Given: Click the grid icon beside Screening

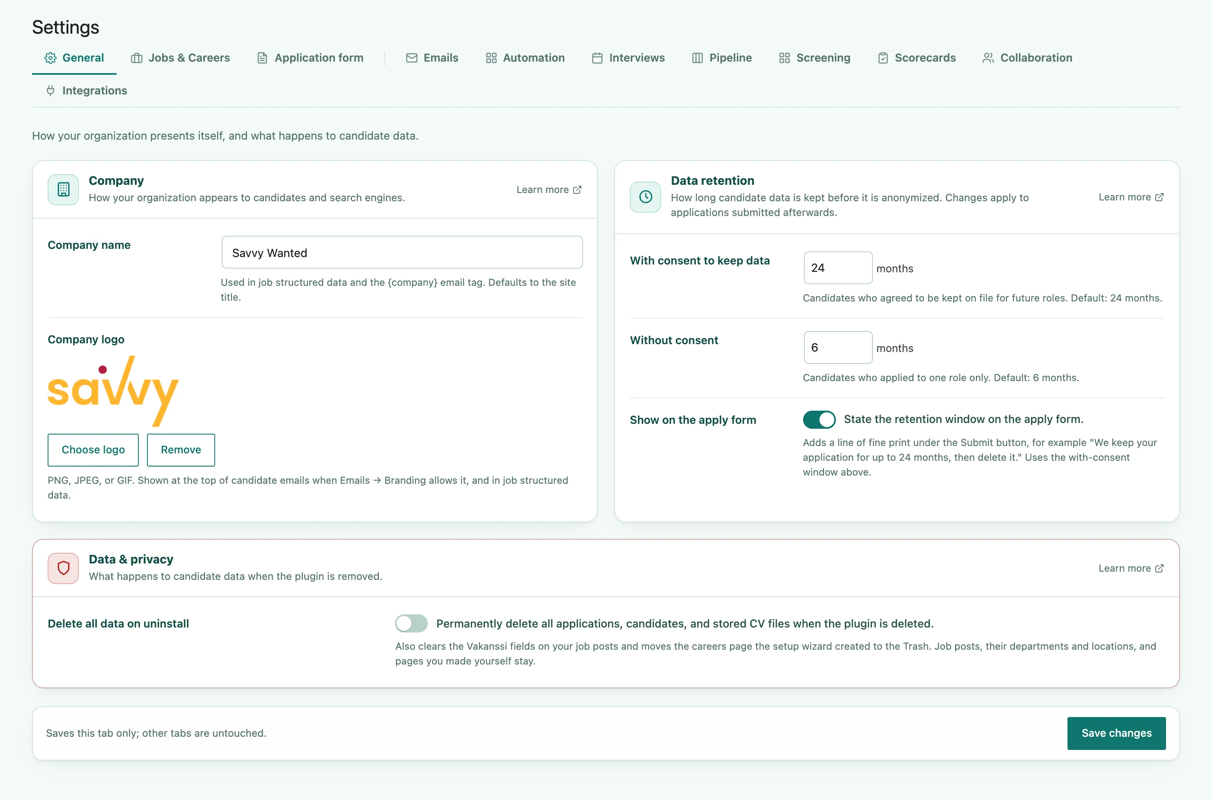Looking at the screenshot, I should click(x=785, y=57).
